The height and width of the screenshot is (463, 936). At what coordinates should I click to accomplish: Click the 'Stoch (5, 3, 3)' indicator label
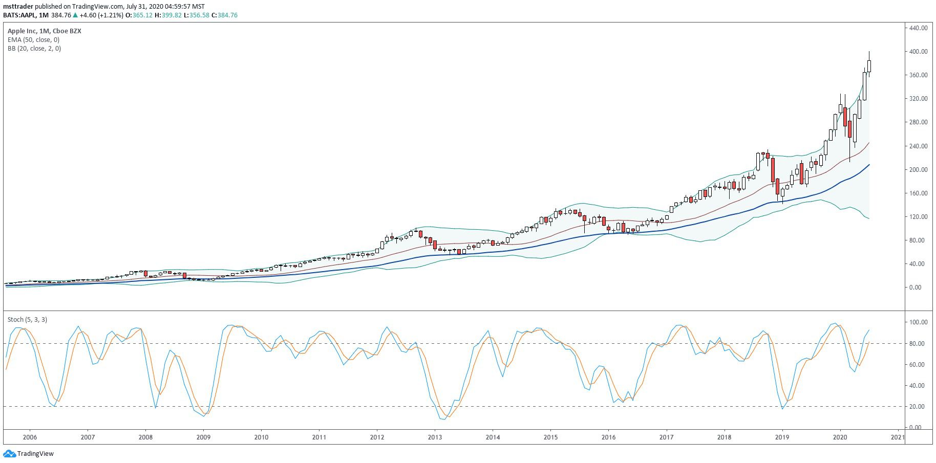coord(27,320)
